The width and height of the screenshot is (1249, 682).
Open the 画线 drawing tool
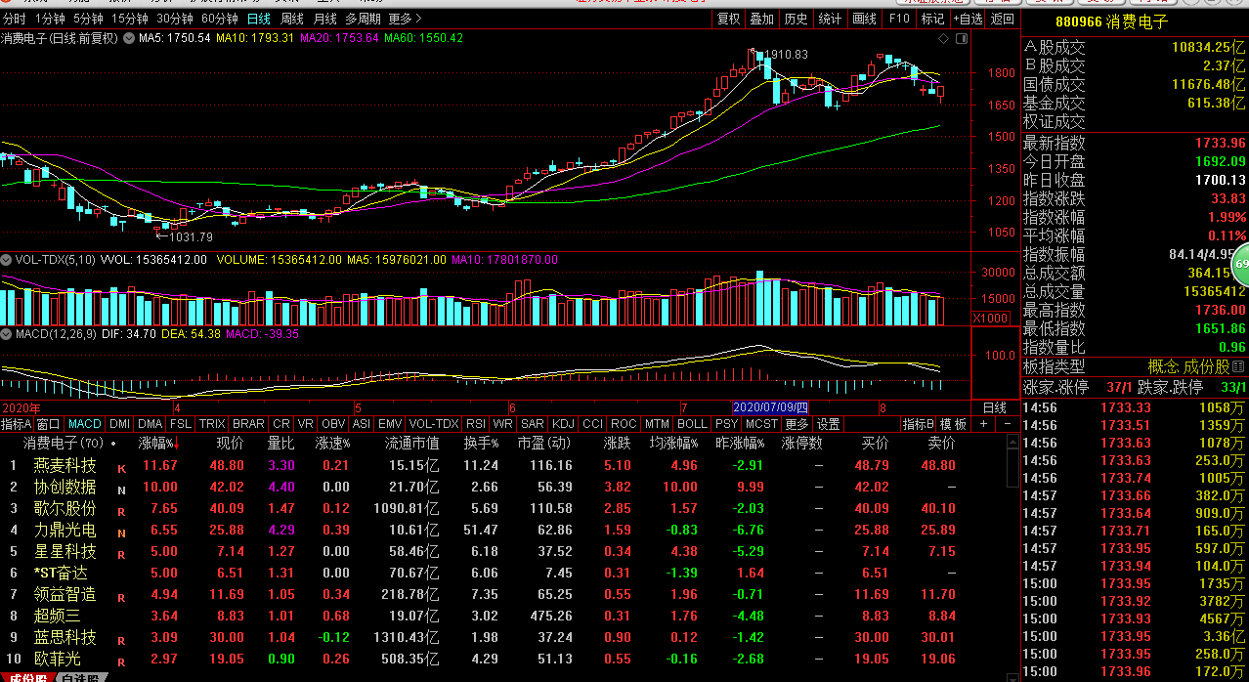pyautogui.click(x=864, y=19)
